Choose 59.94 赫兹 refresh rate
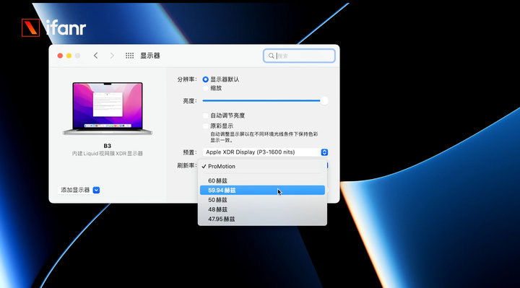This screenshot has width=520, height=288. 262,191
